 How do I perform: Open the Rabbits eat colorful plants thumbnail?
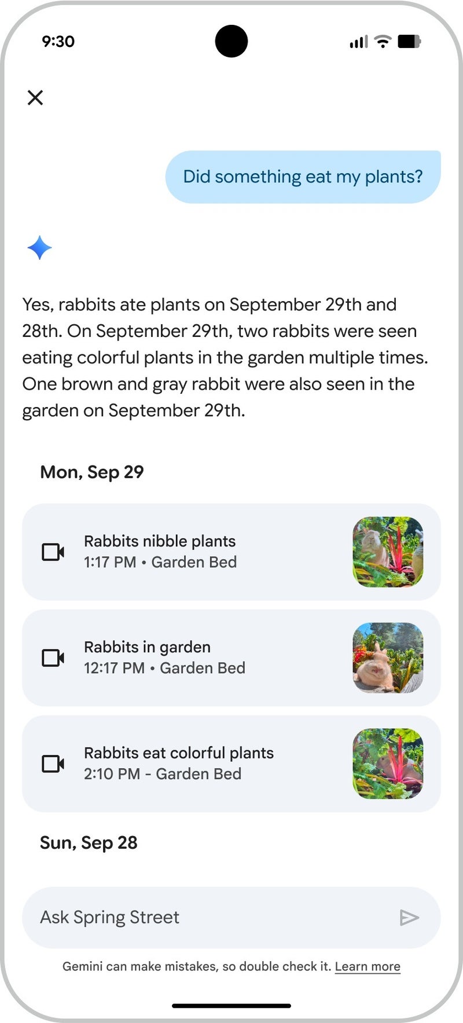[388, 764]
